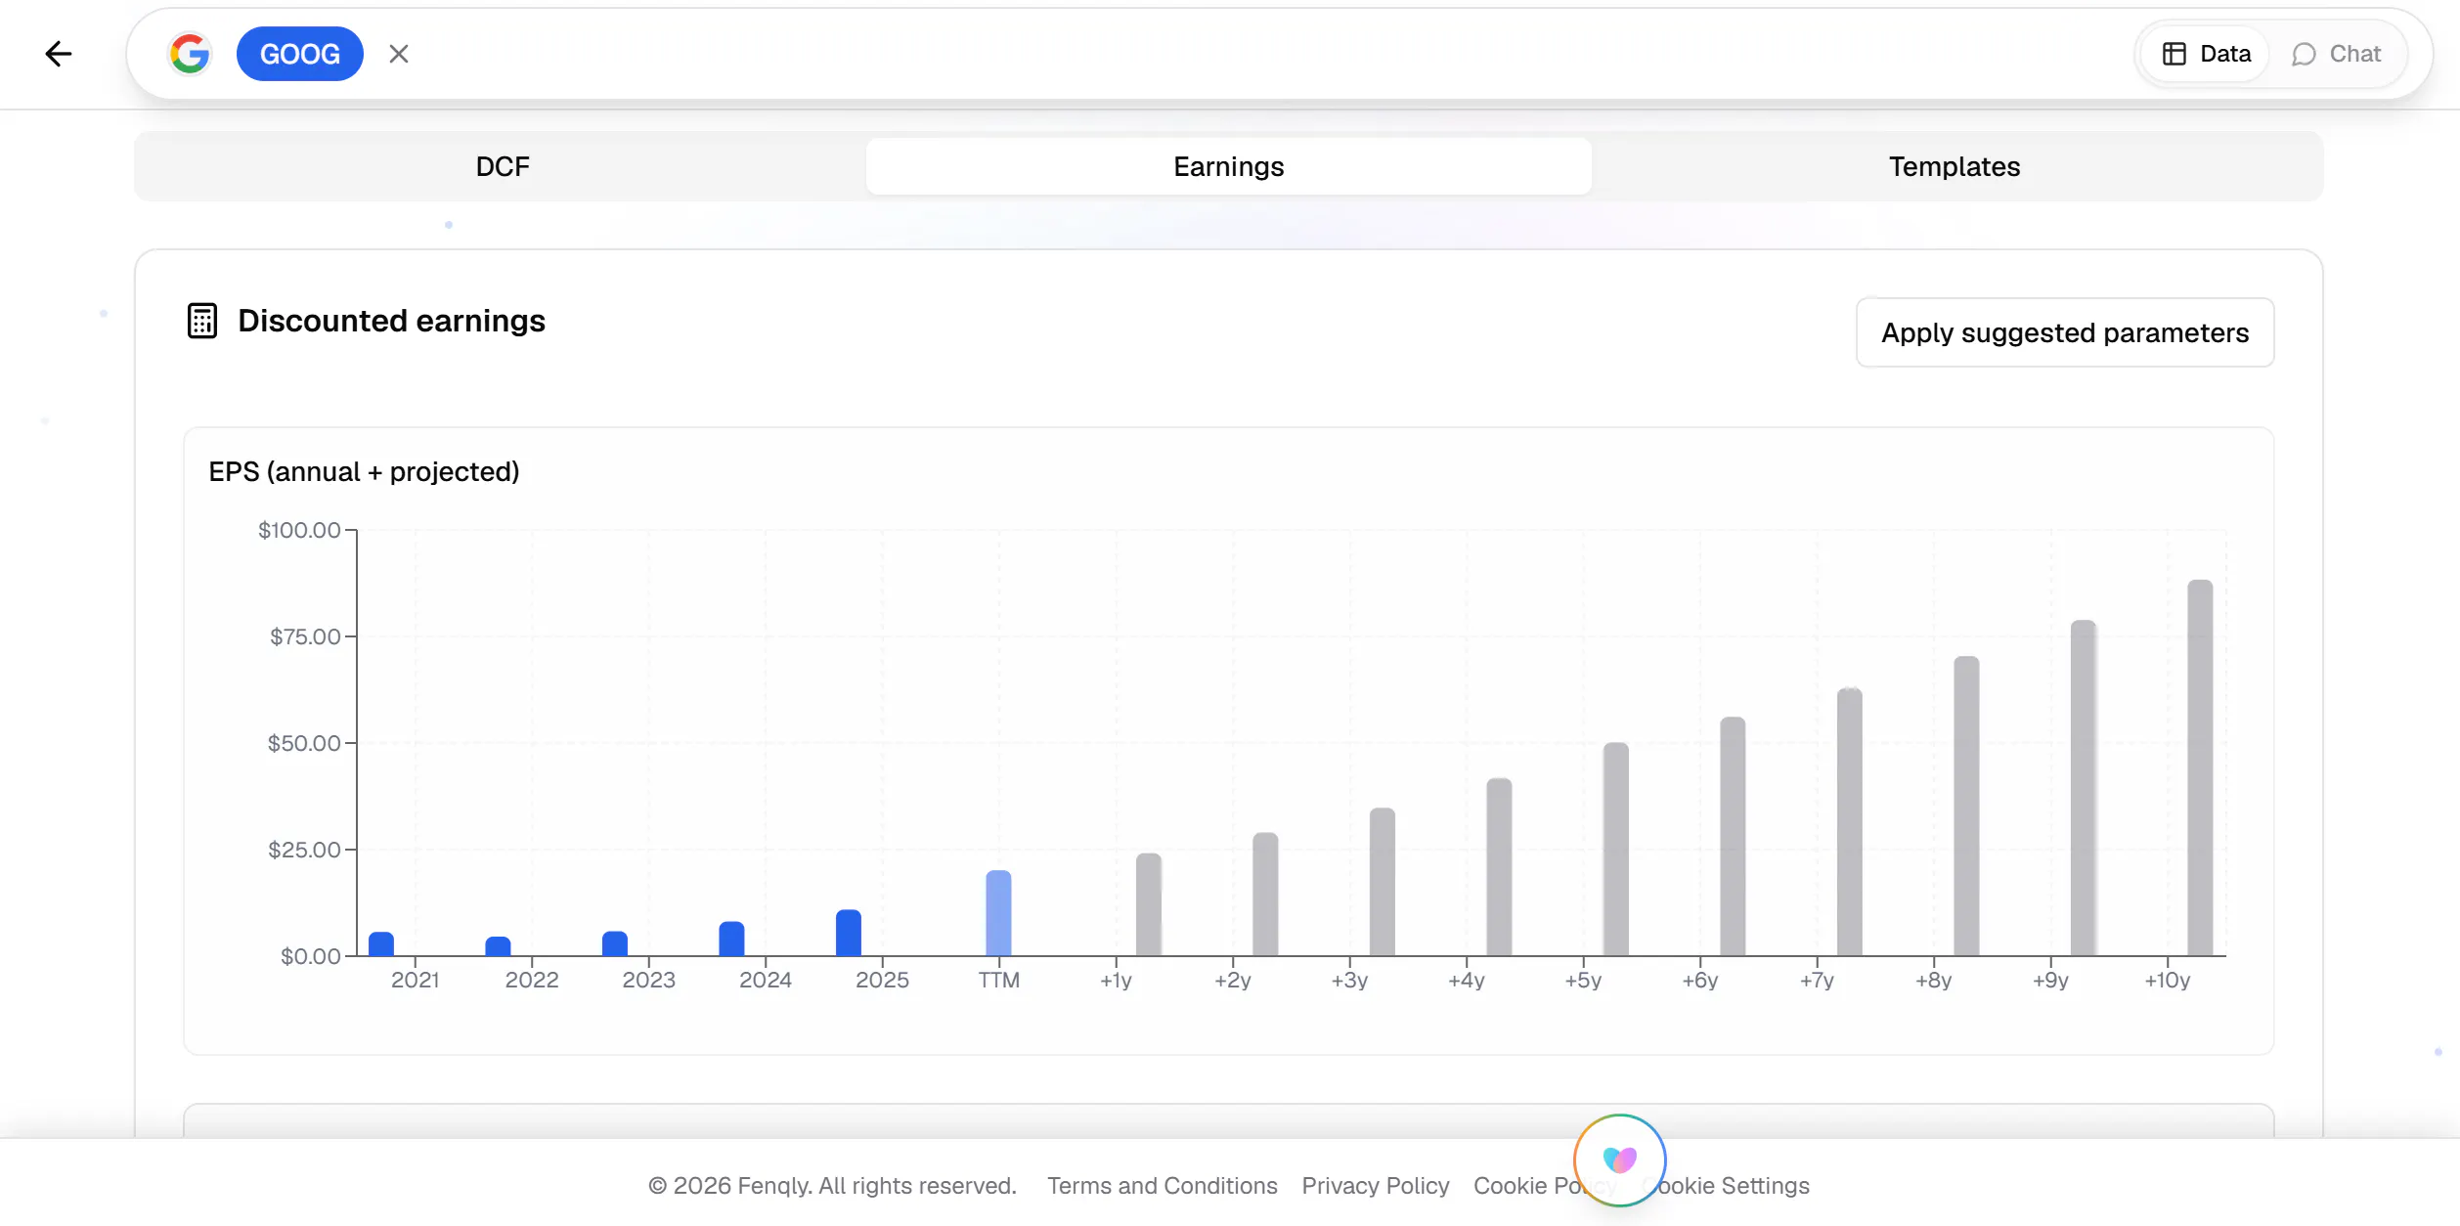This screenshot has height=1226, width=2460.
Task: Click Apply suggested parameters button
Action: click(x=2065, y=332)
